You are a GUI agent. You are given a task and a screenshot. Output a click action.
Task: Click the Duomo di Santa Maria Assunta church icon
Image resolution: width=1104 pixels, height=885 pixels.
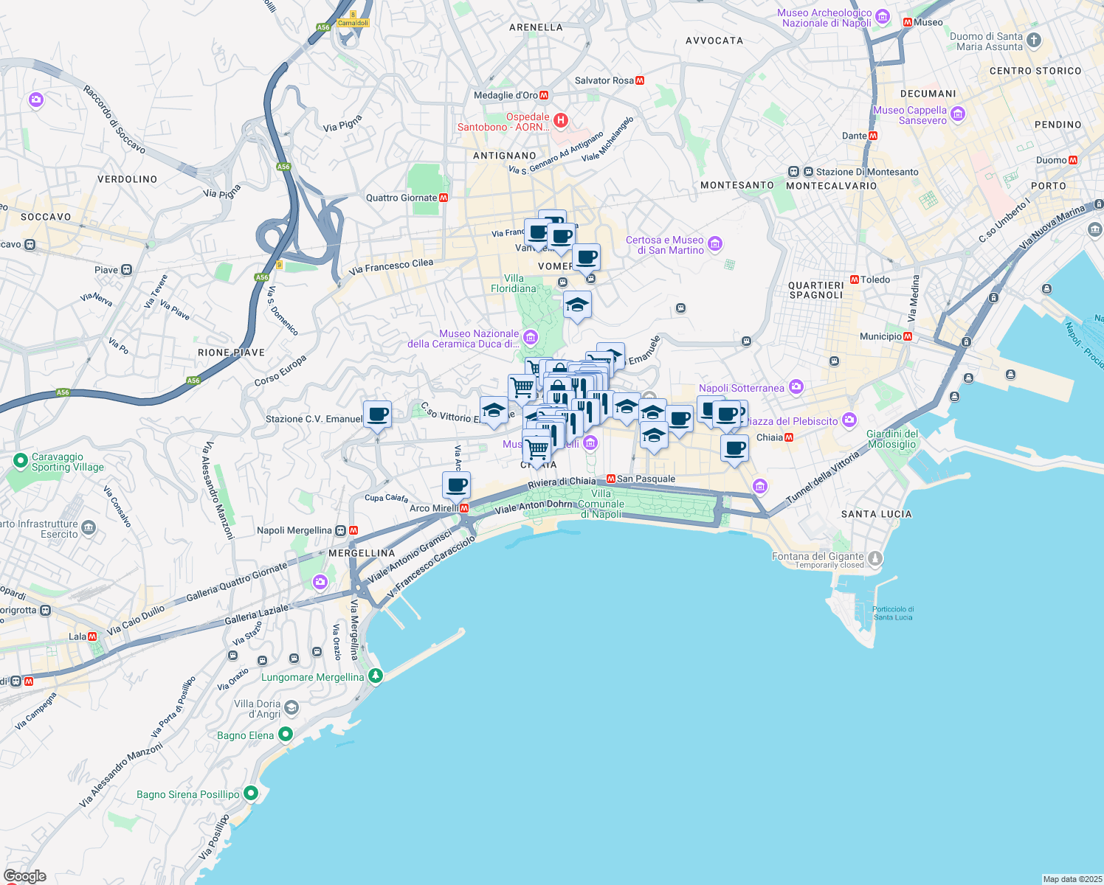point(1034,40)
